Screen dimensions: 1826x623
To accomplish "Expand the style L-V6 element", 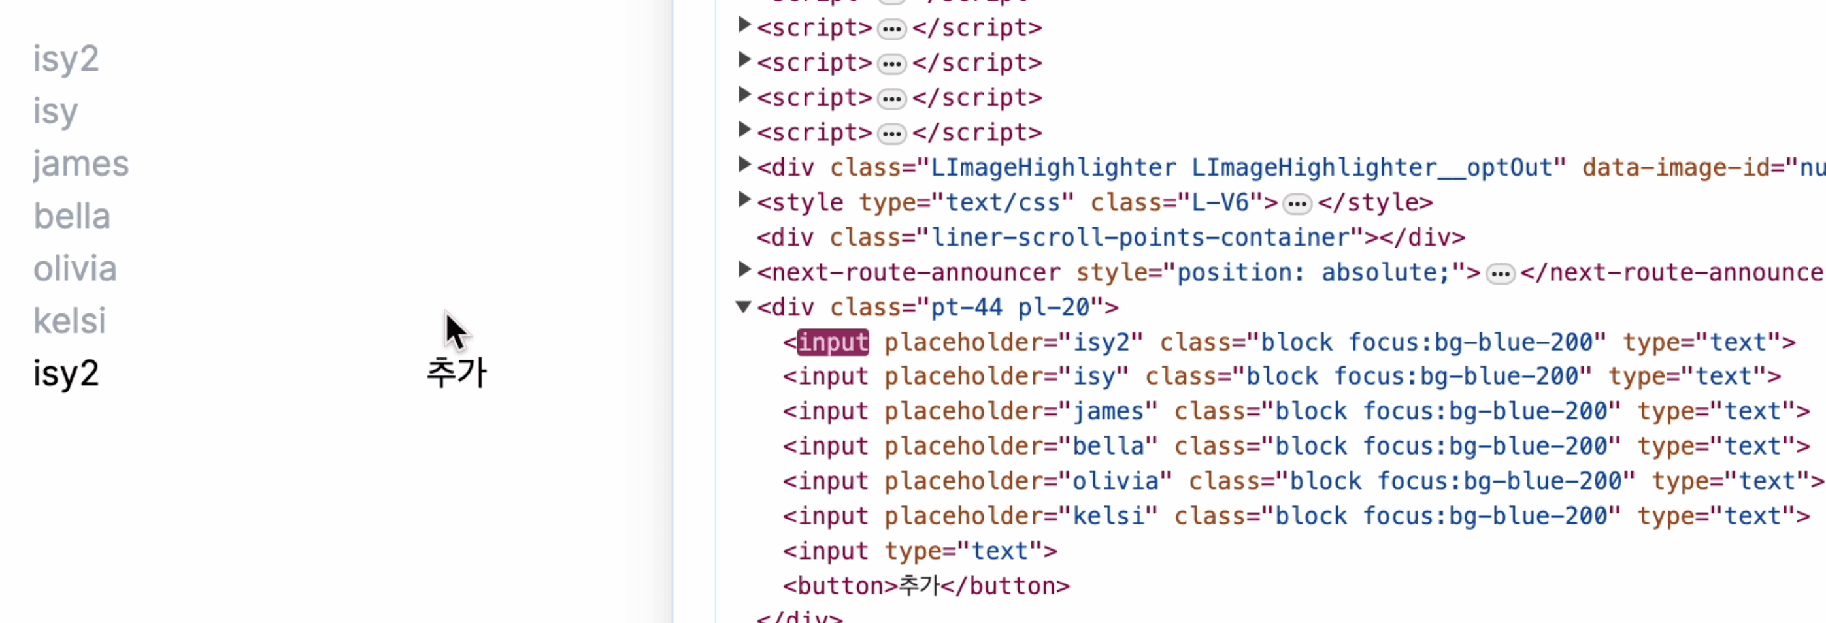I will [744, 200].
